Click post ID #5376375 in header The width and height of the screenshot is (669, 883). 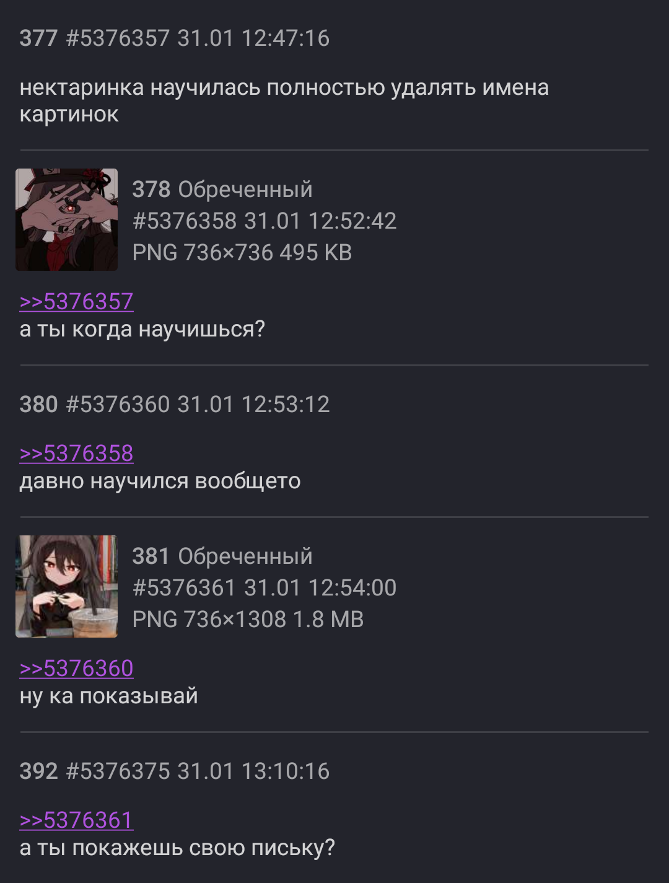[x=117, y=771]
